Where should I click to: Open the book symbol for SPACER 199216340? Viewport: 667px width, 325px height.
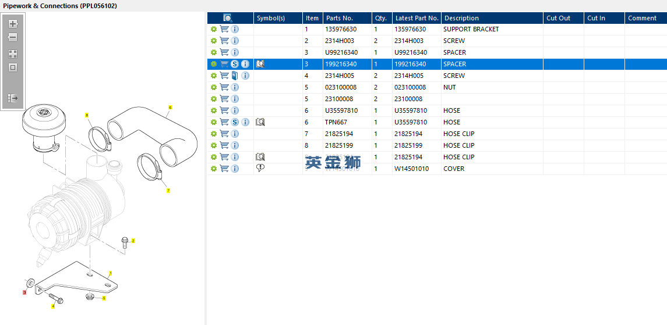point(260,64)
